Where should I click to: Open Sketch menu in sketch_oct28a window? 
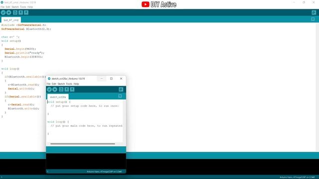coord(61,84)
